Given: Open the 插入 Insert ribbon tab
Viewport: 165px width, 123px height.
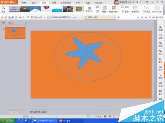Looking at the screenshot, I should (x=34, y=2).
